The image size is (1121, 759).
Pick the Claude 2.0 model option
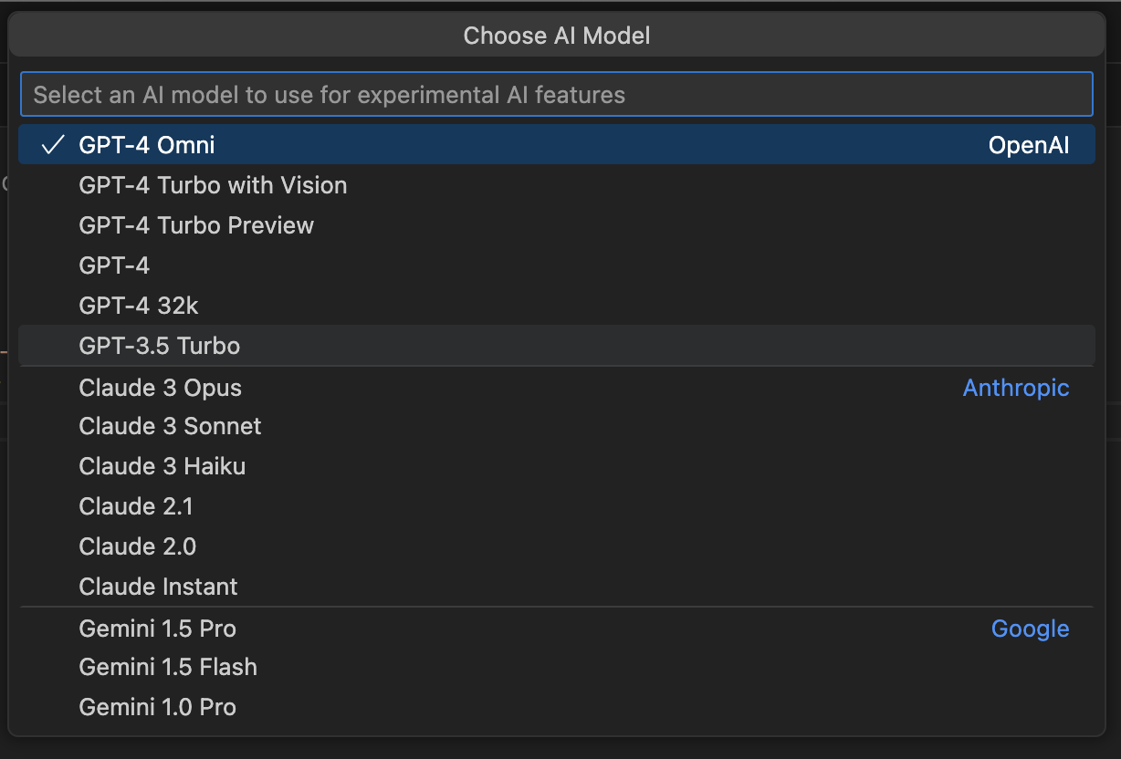pos(138,546)
